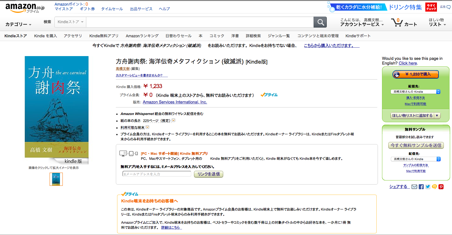Viewport: 452px width, 235px height.
Task: Open the purchase delivery device dropdown
Action: 416,92
